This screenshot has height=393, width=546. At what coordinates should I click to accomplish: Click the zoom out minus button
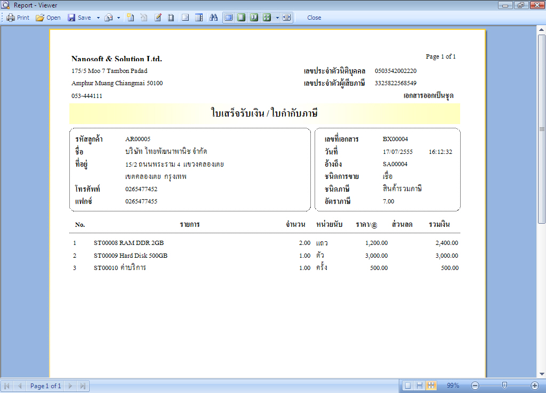[x=475, y=386]
